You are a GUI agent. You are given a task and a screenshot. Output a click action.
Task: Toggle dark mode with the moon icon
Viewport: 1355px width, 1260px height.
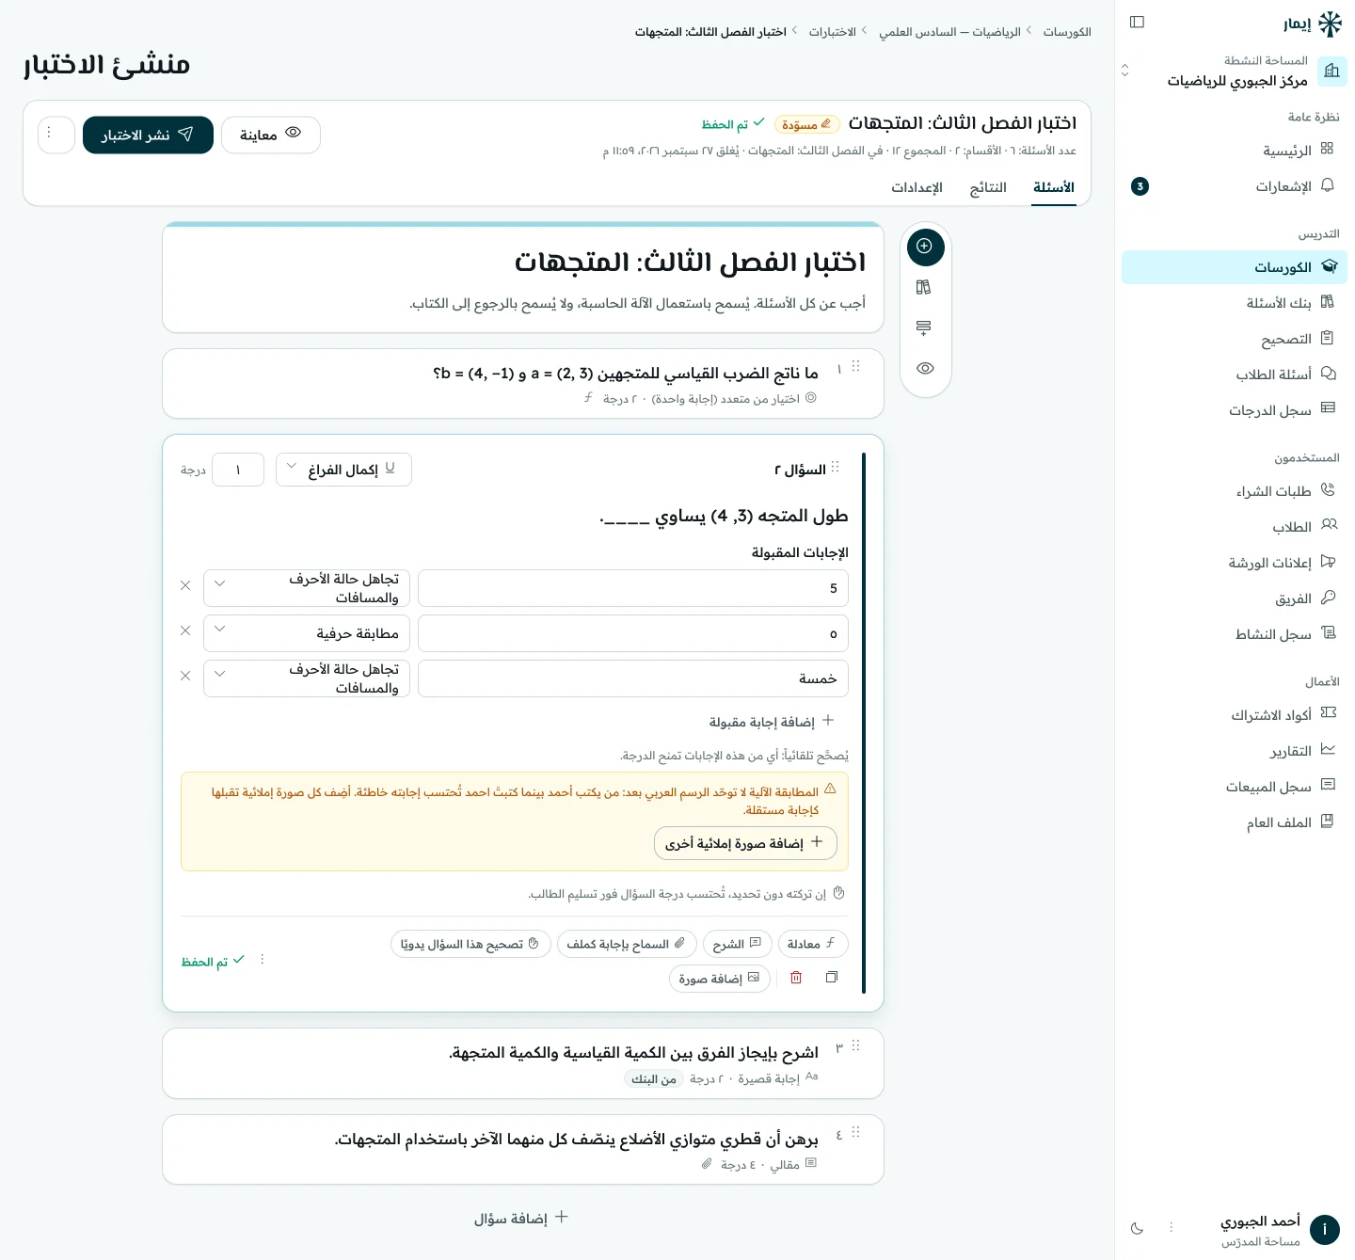pyautogui.click(x=1137, y=1228)
